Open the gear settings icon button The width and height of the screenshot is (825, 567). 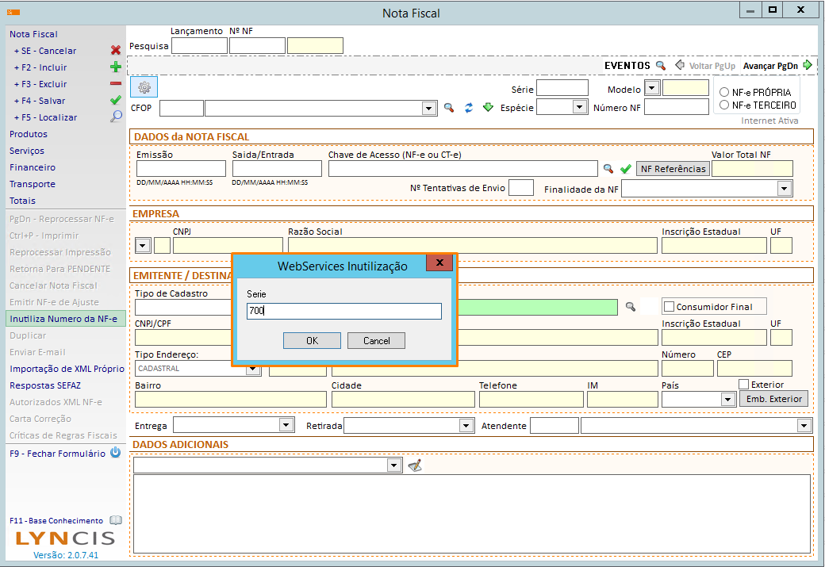pyautogui.click(x=144, y=87)
